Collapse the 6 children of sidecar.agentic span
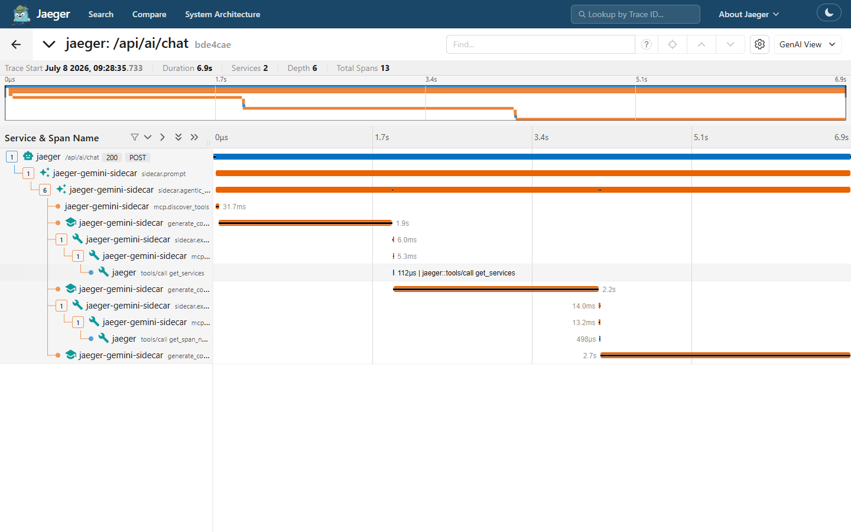This screenshot has height=532, width=851. point(45,190)
